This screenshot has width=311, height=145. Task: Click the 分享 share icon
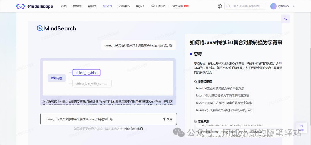point(301,127)
